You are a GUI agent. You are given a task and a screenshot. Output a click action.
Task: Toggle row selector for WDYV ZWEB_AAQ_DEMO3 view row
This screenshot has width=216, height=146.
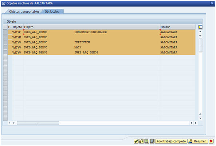[x=5, y=53]
